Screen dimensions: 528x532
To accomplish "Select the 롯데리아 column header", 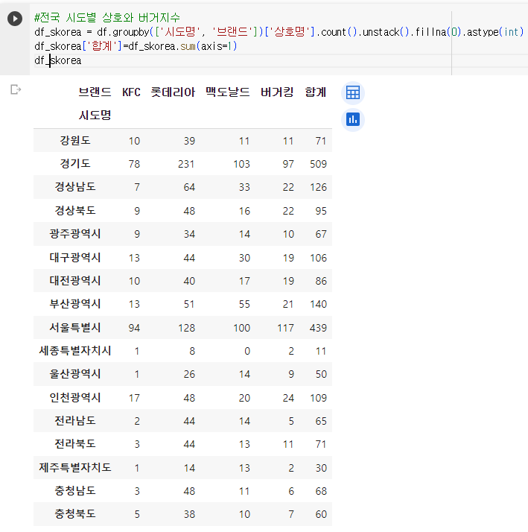I will pos(173,92).
